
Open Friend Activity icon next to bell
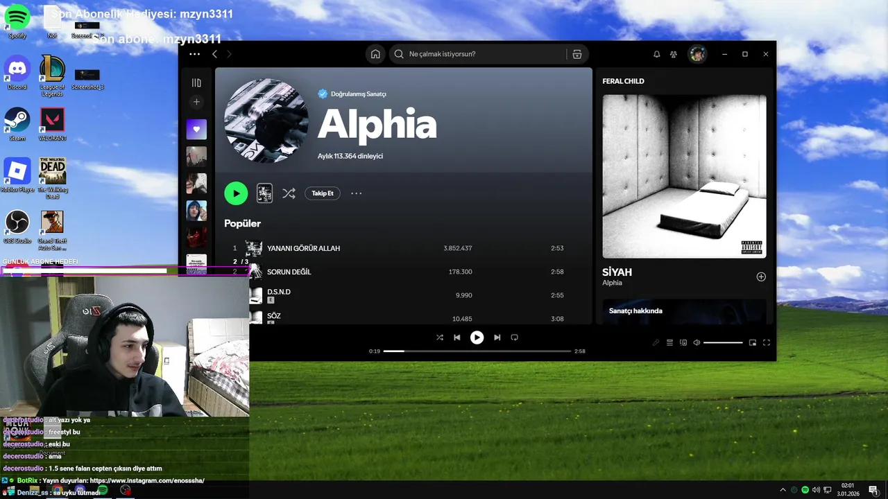point(673,54)
